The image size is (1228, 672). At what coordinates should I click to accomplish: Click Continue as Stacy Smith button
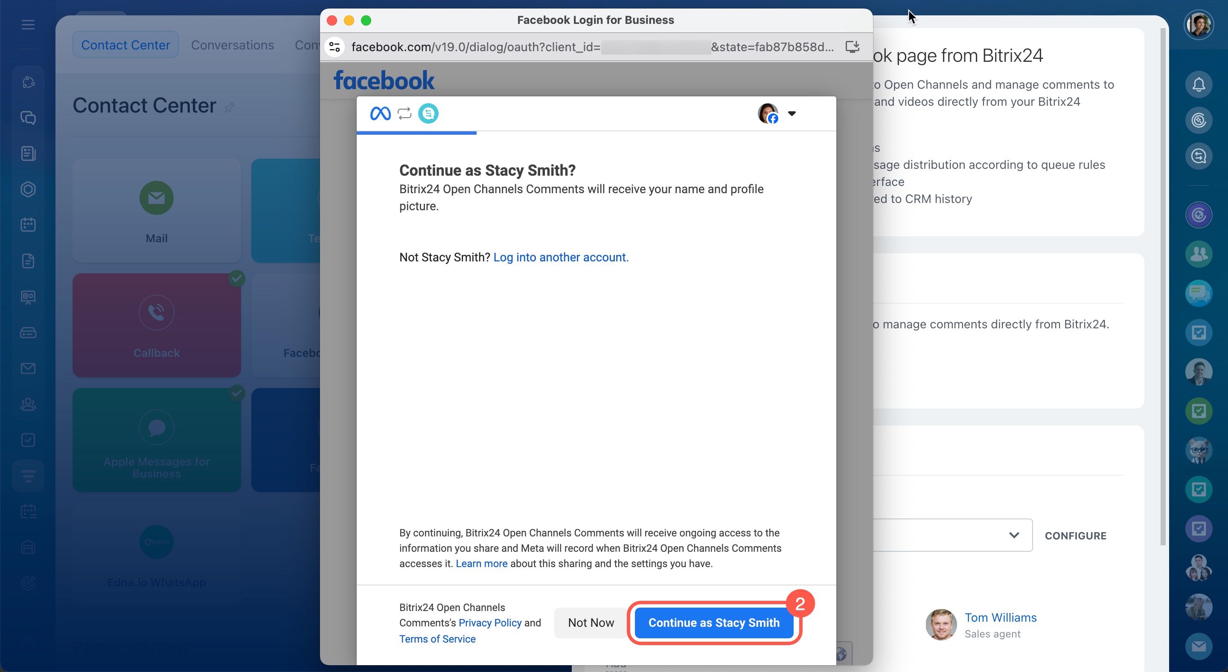pos(713,623)
